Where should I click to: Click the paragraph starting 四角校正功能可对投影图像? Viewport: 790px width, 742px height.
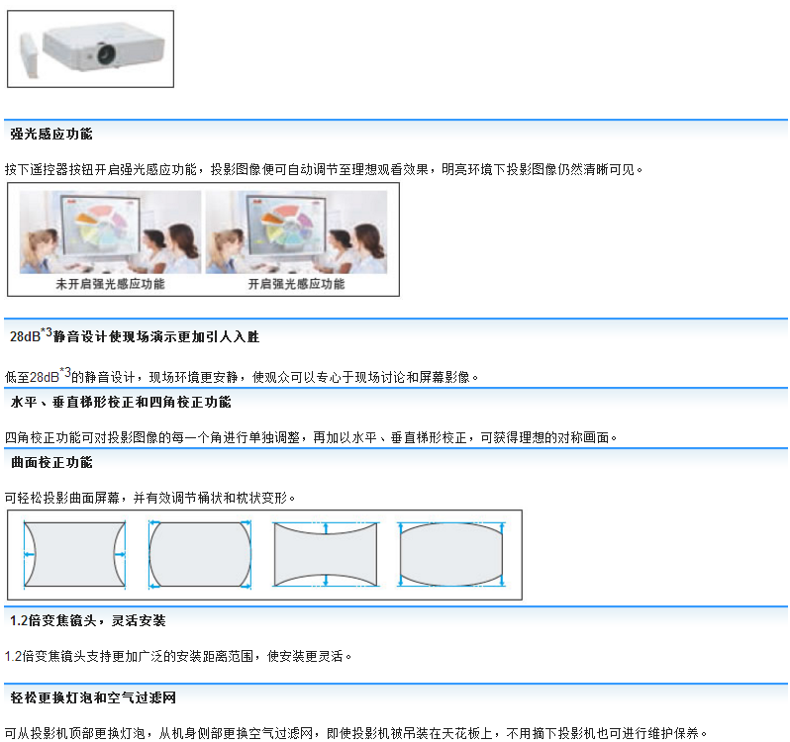(311, 437)
